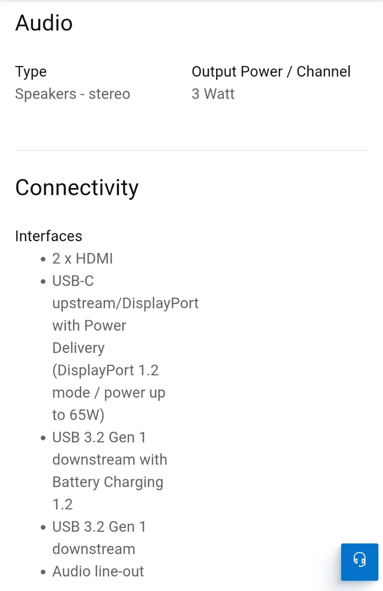Open the headset support chat button
This screenshot has width=383, height=591.
click(360, 561)
